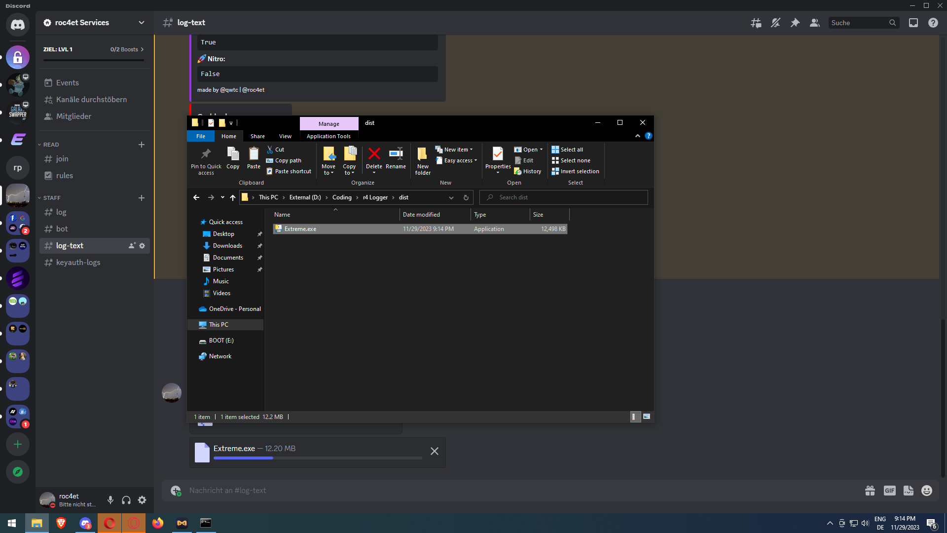Open the New item dropdown
Viewport: 947px width, 533px height.
tap(456, 150)
